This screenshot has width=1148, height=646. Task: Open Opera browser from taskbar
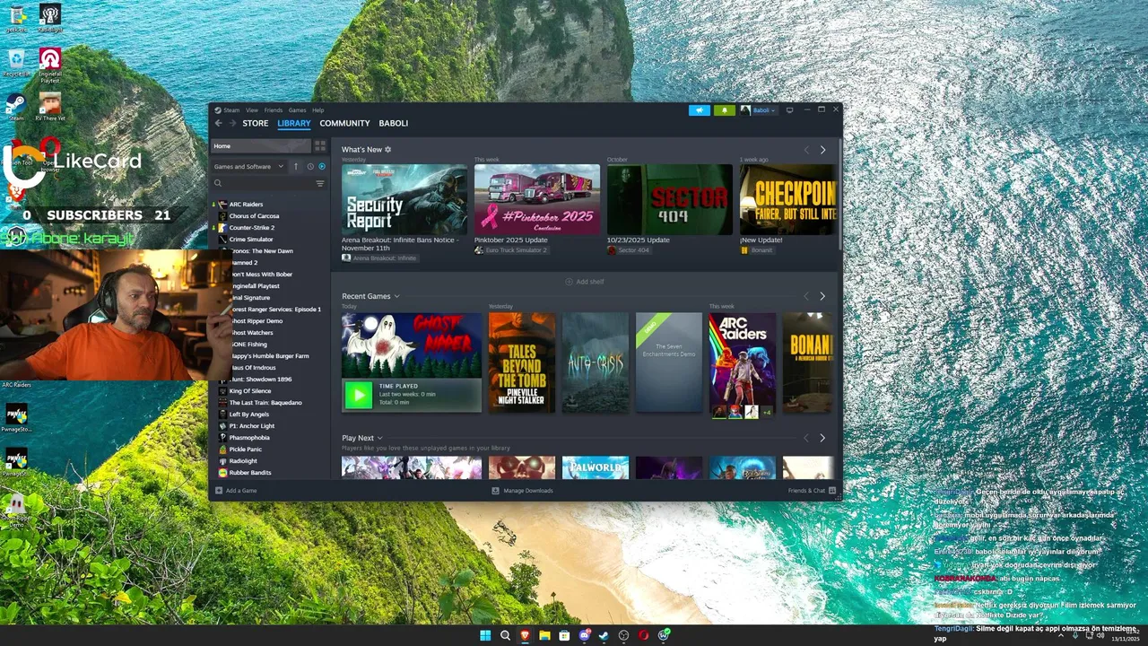click(x=643, y=635)
